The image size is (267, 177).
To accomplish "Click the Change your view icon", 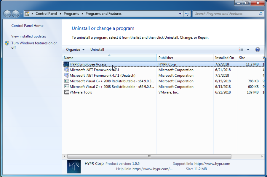I will (x=241, y=50).
